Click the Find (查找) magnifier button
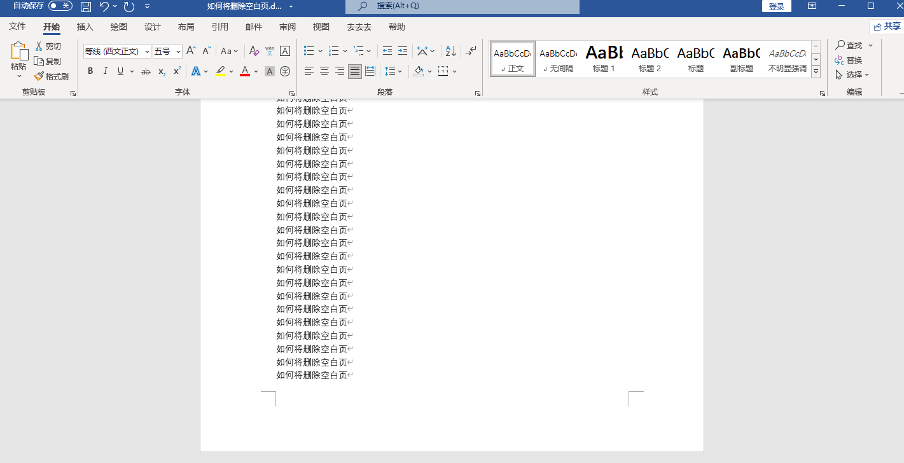This screenshot has height=463, width=904. [849, 45]
